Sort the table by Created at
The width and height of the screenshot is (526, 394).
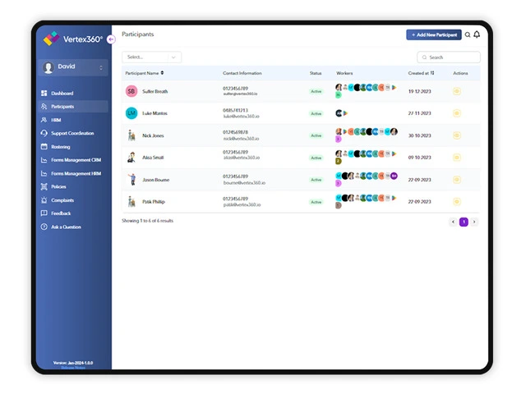(433, 73)
